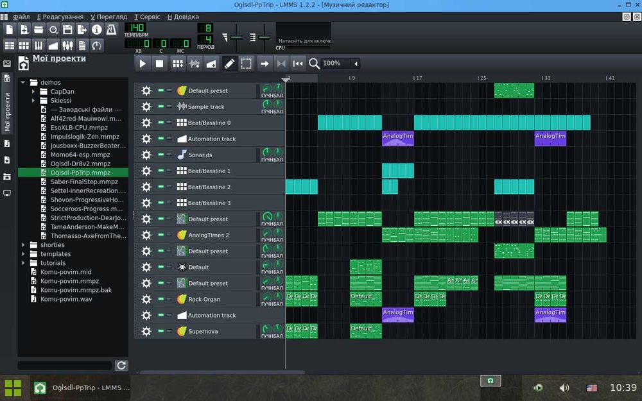Open track actions gear for Beat/Bassline 0
642x401 pixels.
[x=146, y=123]
